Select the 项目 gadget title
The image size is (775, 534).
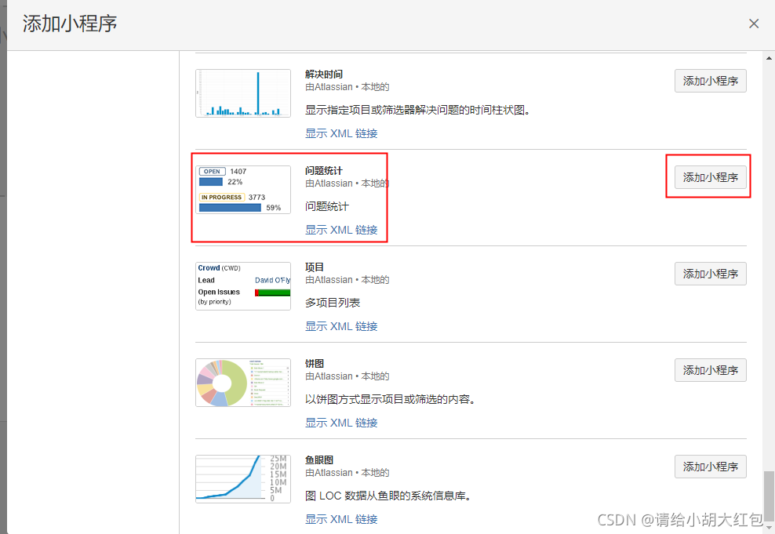pyautogui.click(x=315, y=267)
